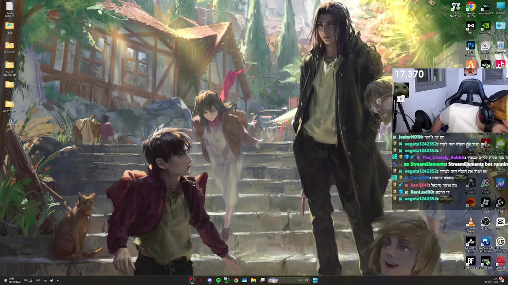Open the FM Genie Scout 24 shortcut
The width and height of the screenshot is (508, 285).
[x=500, y=245]
